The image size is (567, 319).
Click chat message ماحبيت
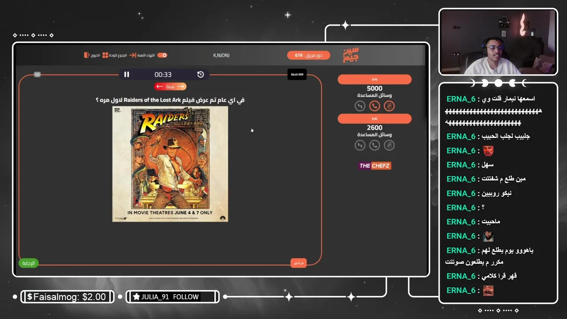click(x=491, y=222)
